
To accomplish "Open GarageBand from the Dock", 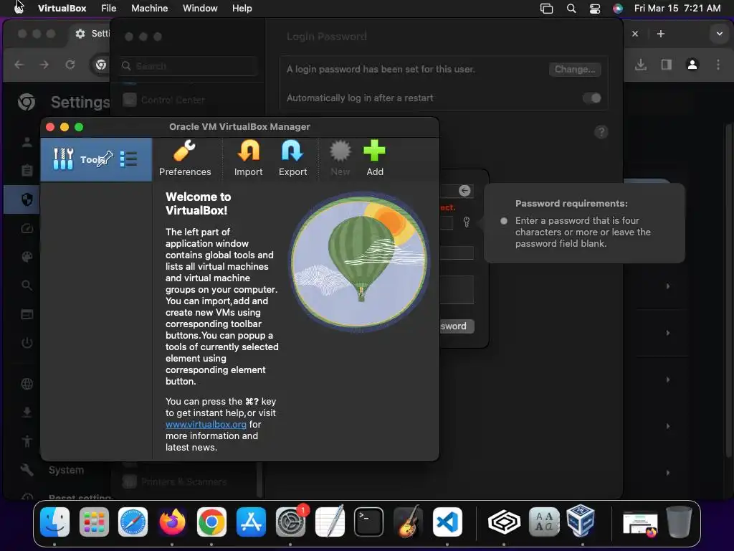I will [408, 522].
